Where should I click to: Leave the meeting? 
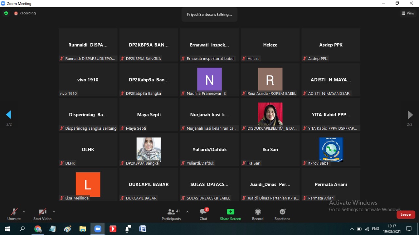point(406,214)
